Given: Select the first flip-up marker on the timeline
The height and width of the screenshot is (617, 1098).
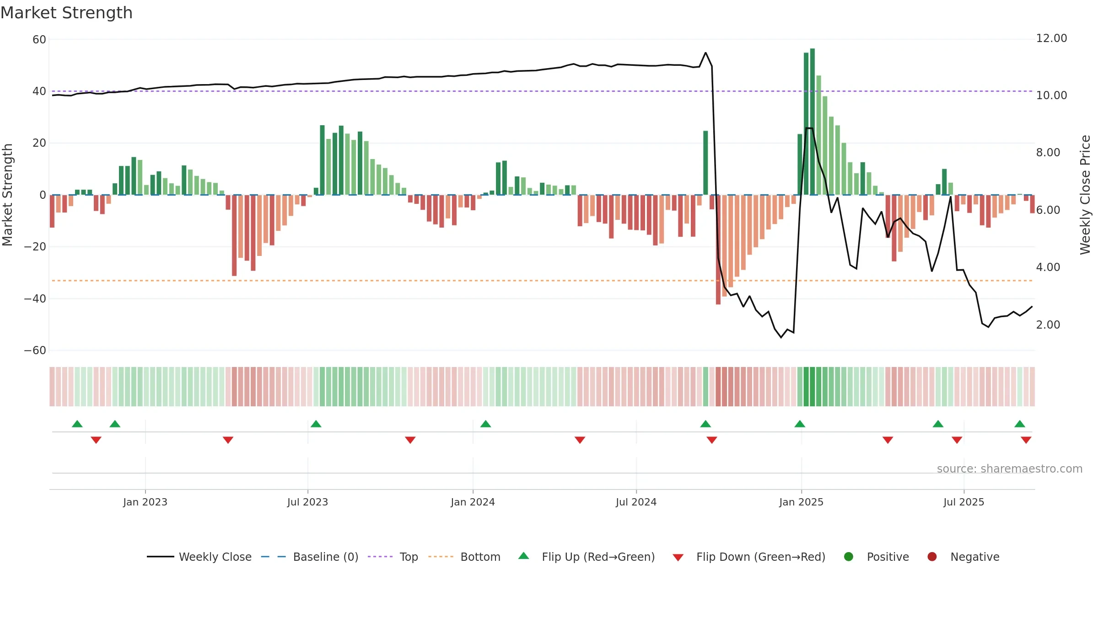Looking at the screenshot, I should pyautogui.click(x=77, y=424).
